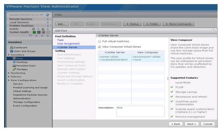Click the View Composer column header
Viewport: 222px width, 132px height.
tap(148, 53)
